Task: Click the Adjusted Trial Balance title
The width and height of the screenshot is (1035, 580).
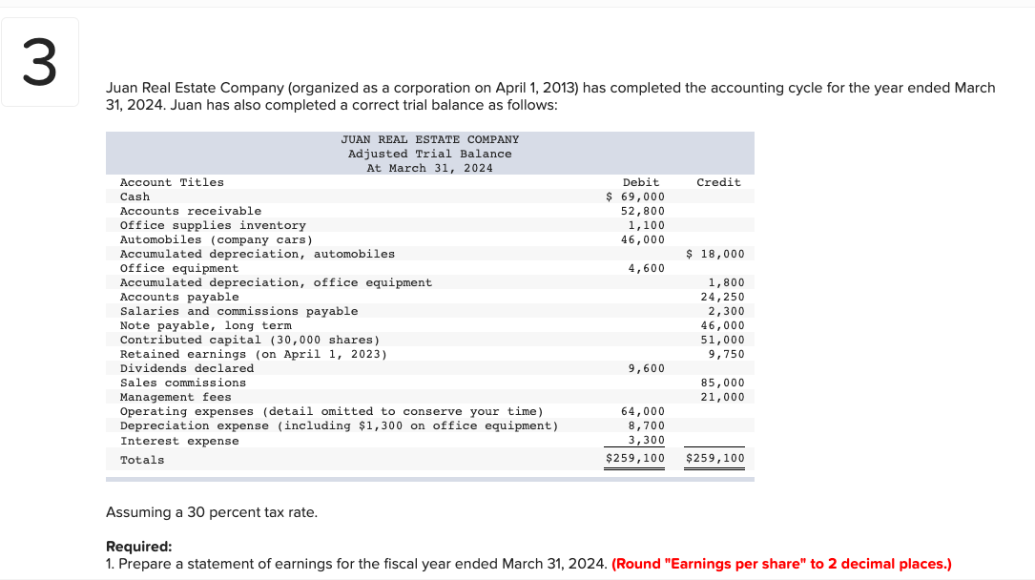Action: coord(429,154)
